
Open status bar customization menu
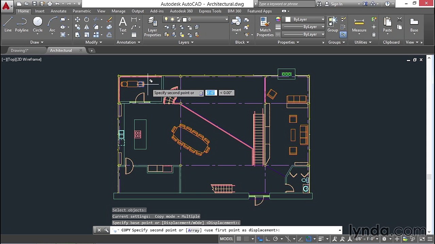[430, 239]
